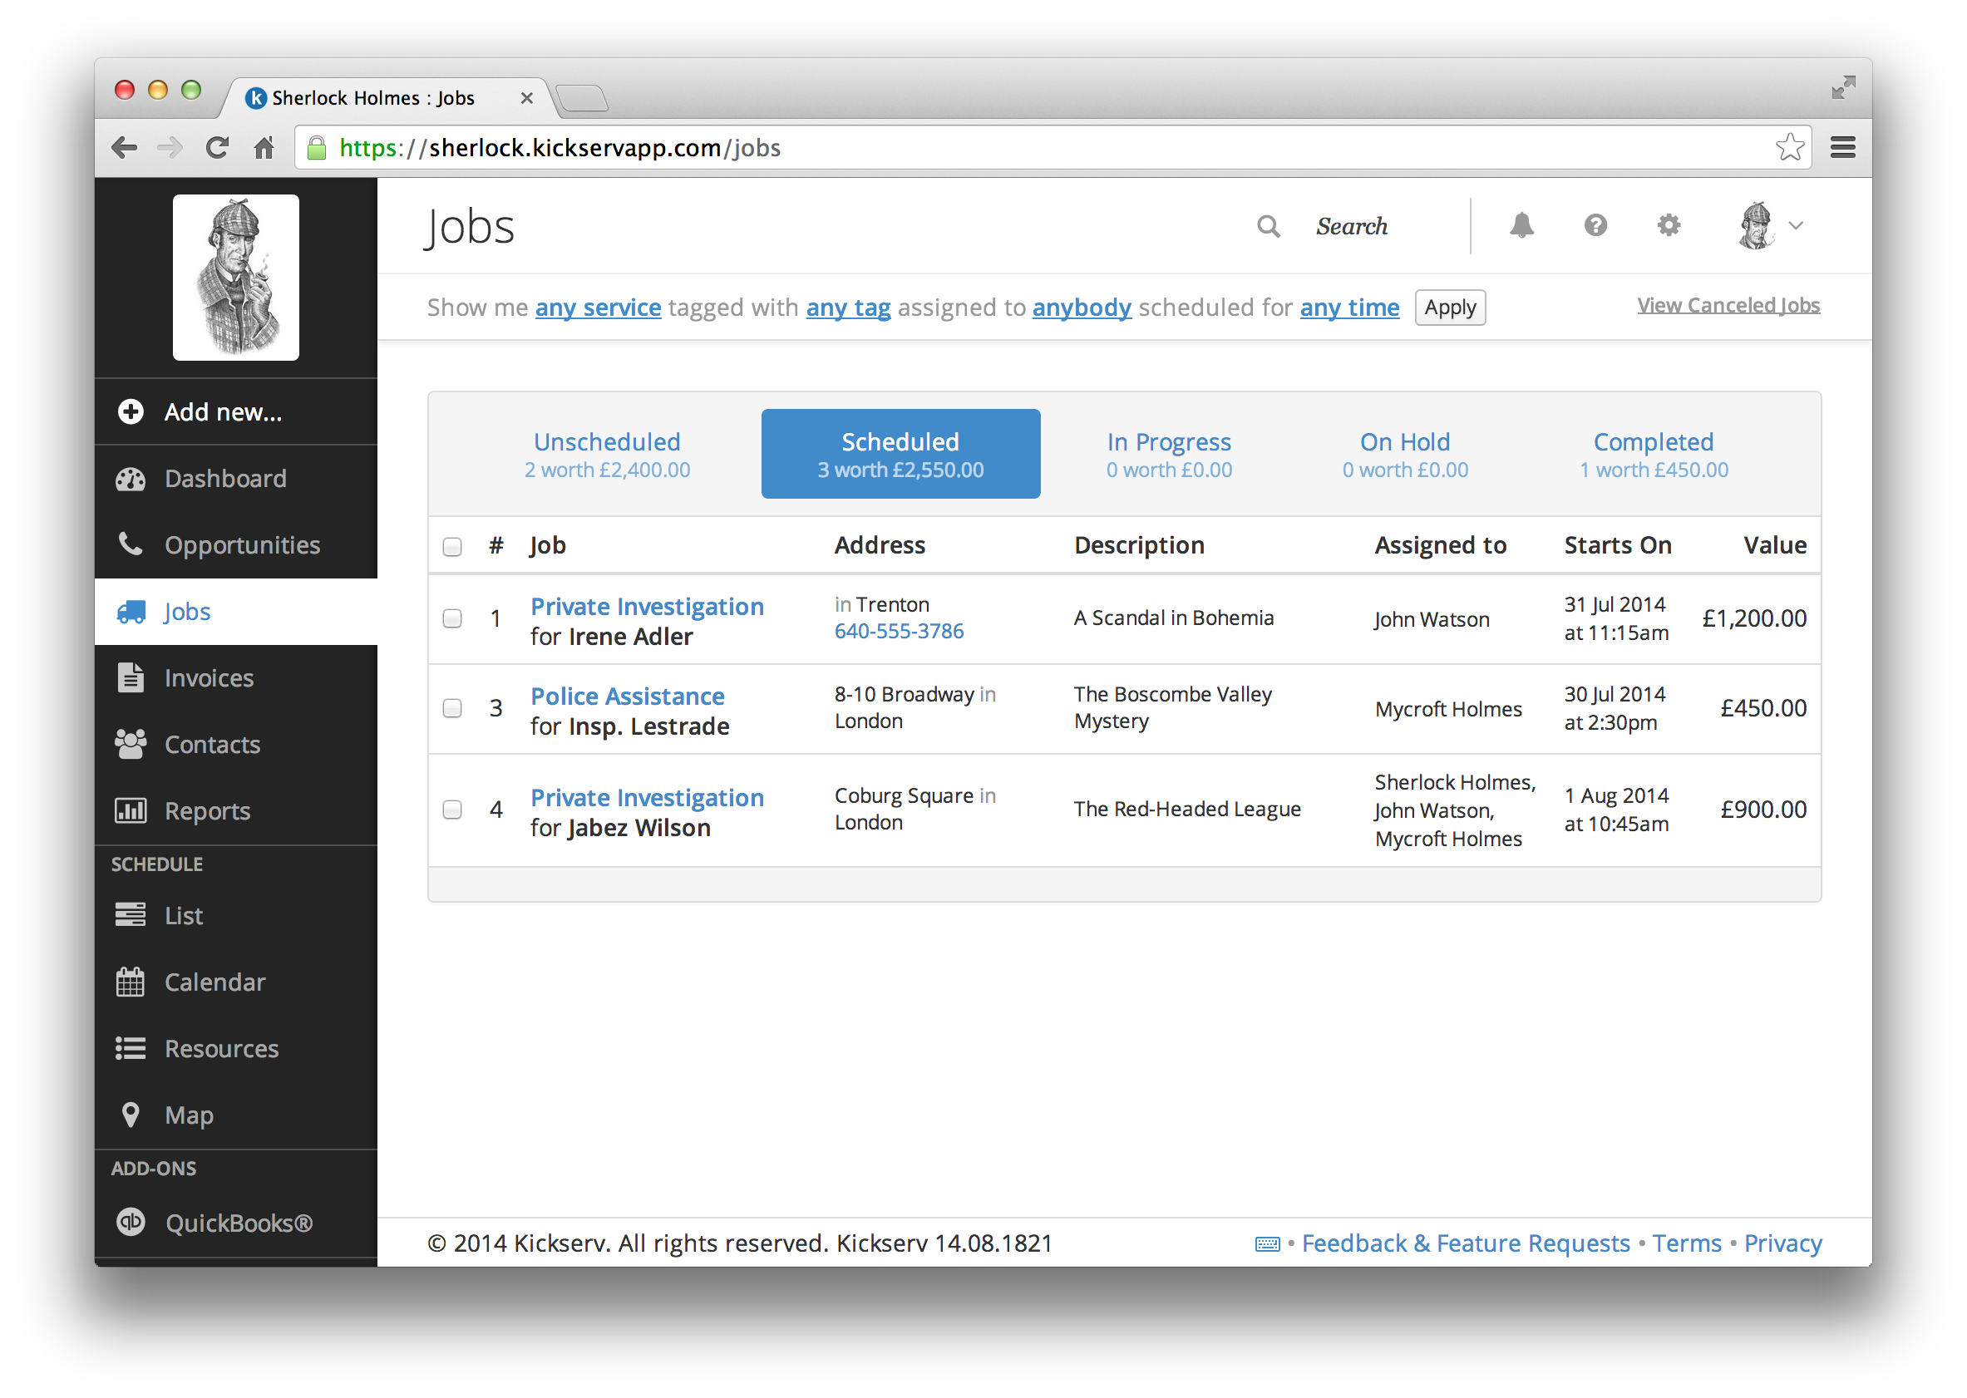Viewport: 1967px width, 1398px height.
Task: Click 'A Scandal in Bohemia' description
Action: (1173, 618)
